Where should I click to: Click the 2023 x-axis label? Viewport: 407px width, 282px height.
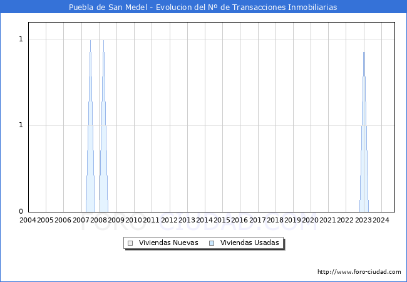click(x=363, y=220)
